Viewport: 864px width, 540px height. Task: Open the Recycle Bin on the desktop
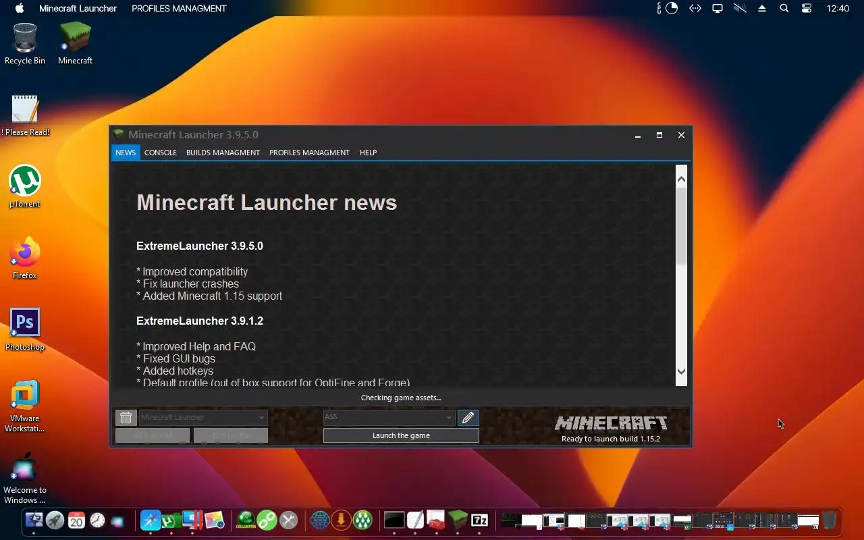(25, 43)
